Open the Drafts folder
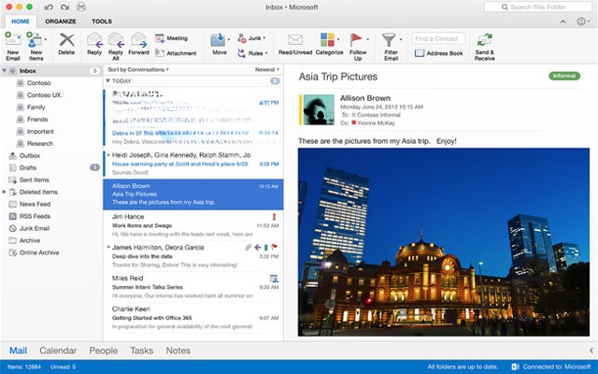The height and width of the screenshot is (374, 598). [51, 167]
